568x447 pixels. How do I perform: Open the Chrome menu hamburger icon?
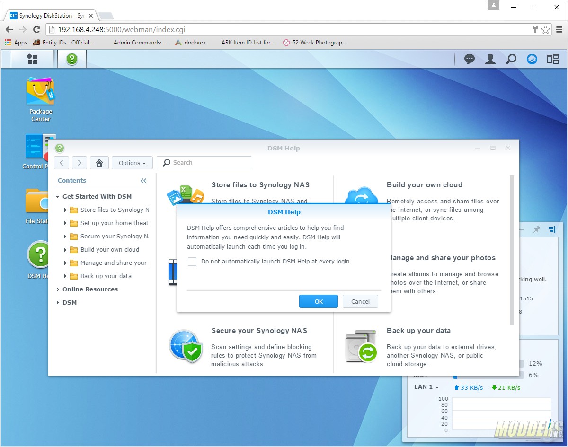tap(559, 29)
